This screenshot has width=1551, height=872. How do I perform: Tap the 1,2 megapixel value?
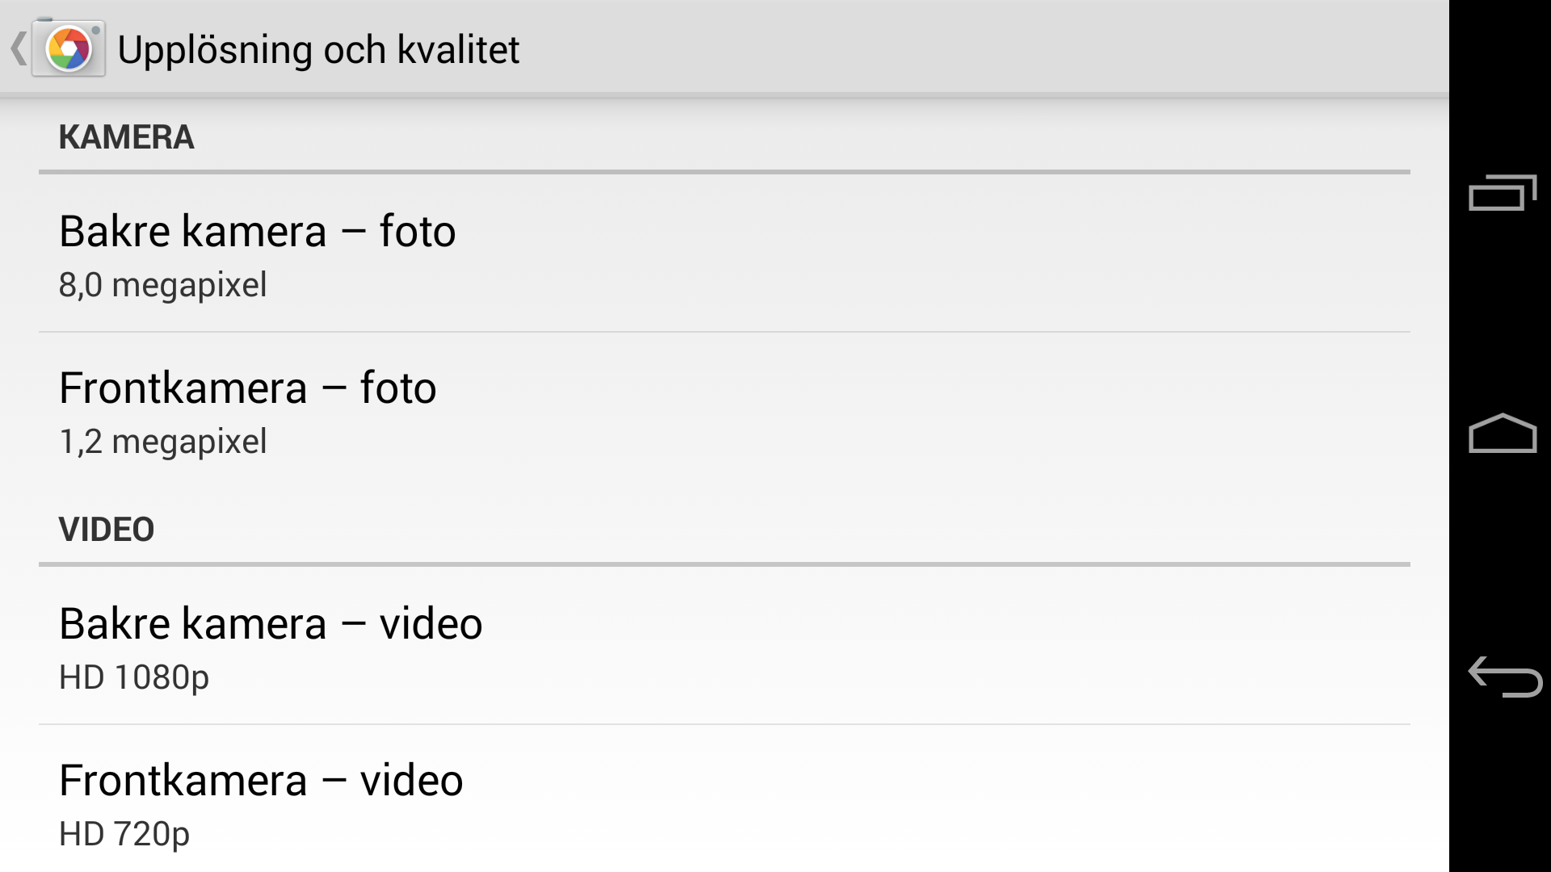coord(162,442)
